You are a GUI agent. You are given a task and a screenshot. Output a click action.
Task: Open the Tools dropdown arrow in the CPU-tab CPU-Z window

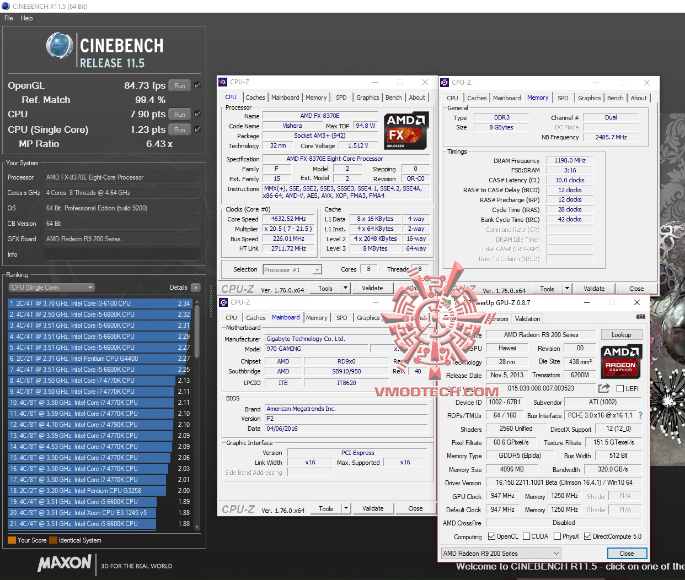coord(345,288)
